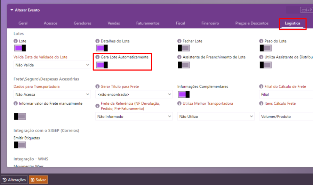Disable Gera Lote Automaticamente switch
Viewport: 313px width, 185px height.
point(102,65)
